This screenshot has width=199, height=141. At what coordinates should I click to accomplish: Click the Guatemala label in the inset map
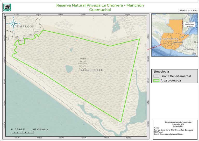pyautogui.click(x=169, y=39)
